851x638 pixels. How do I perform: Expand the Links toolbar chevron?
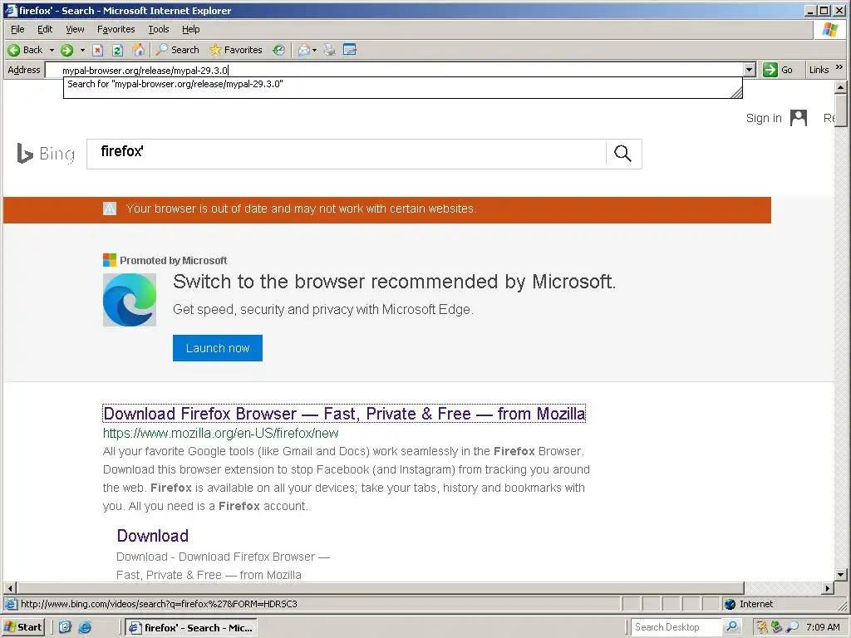[839, 68]
